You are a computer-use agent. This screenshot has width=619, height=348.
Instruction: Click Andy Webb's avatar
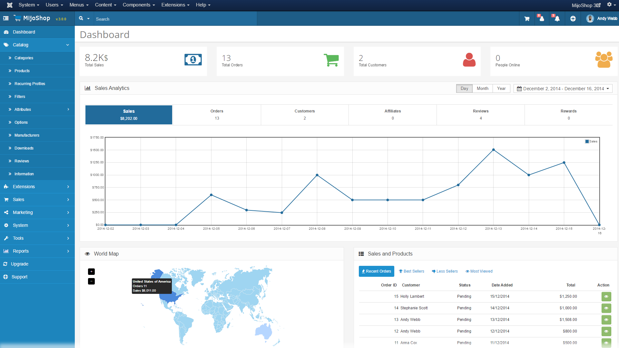click(x=590, y=18)
